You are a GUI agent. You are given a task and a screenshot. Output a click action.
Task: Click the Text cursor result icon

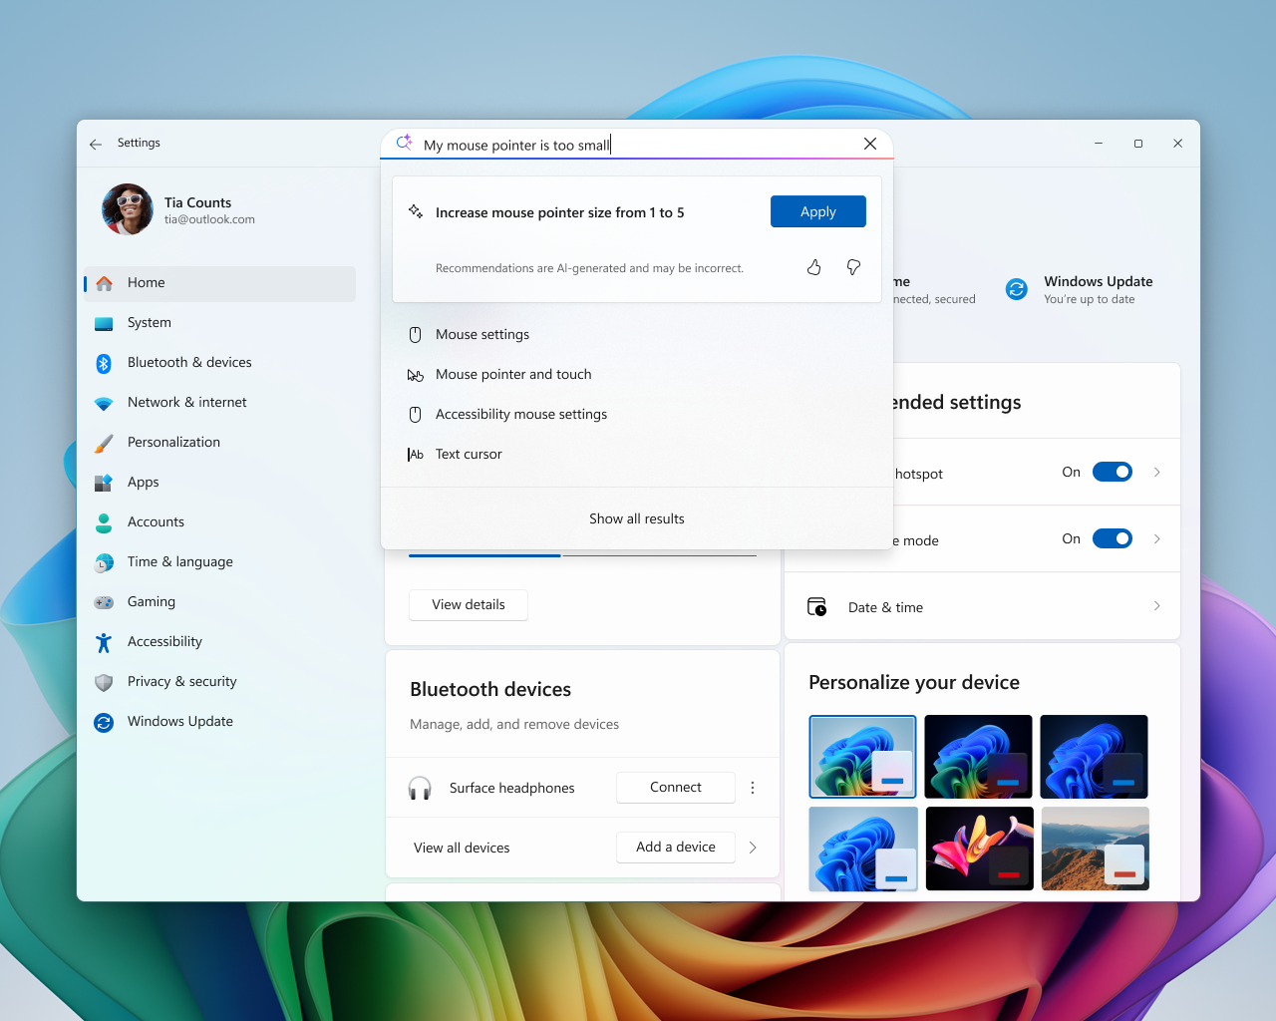(x=416, y=455)
